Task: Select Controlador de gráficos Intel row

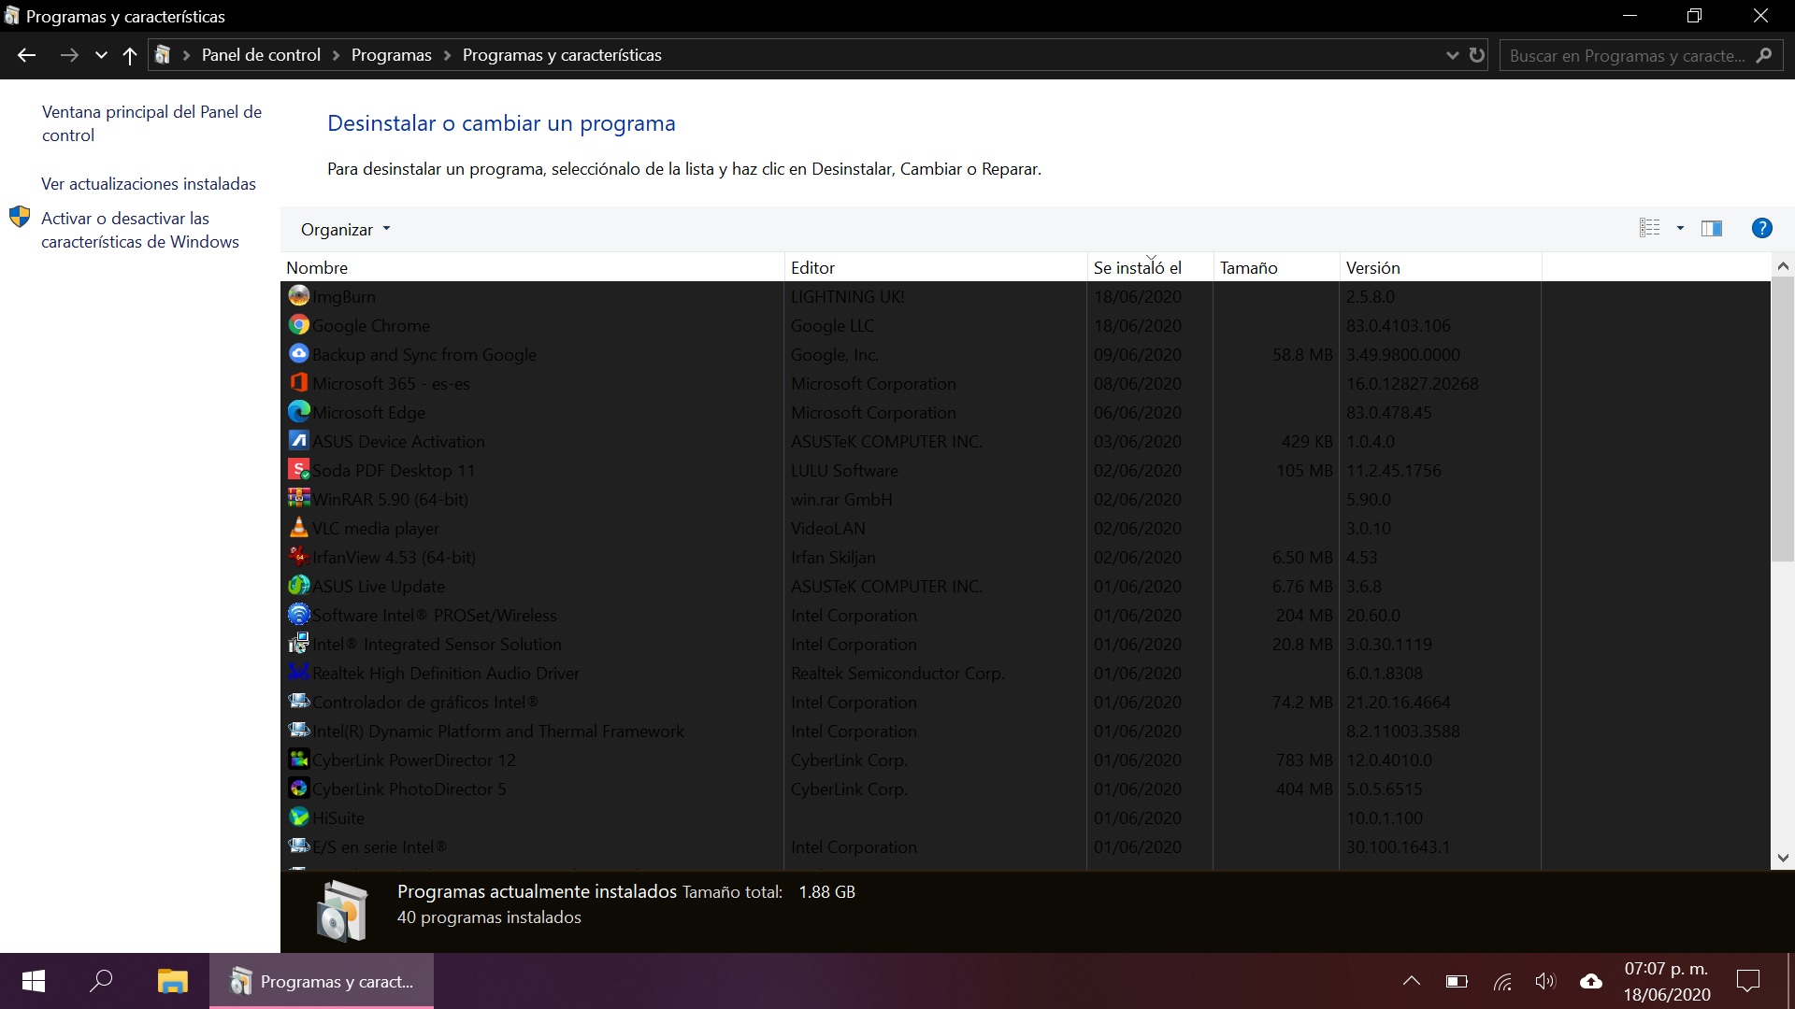Action: 911,702
